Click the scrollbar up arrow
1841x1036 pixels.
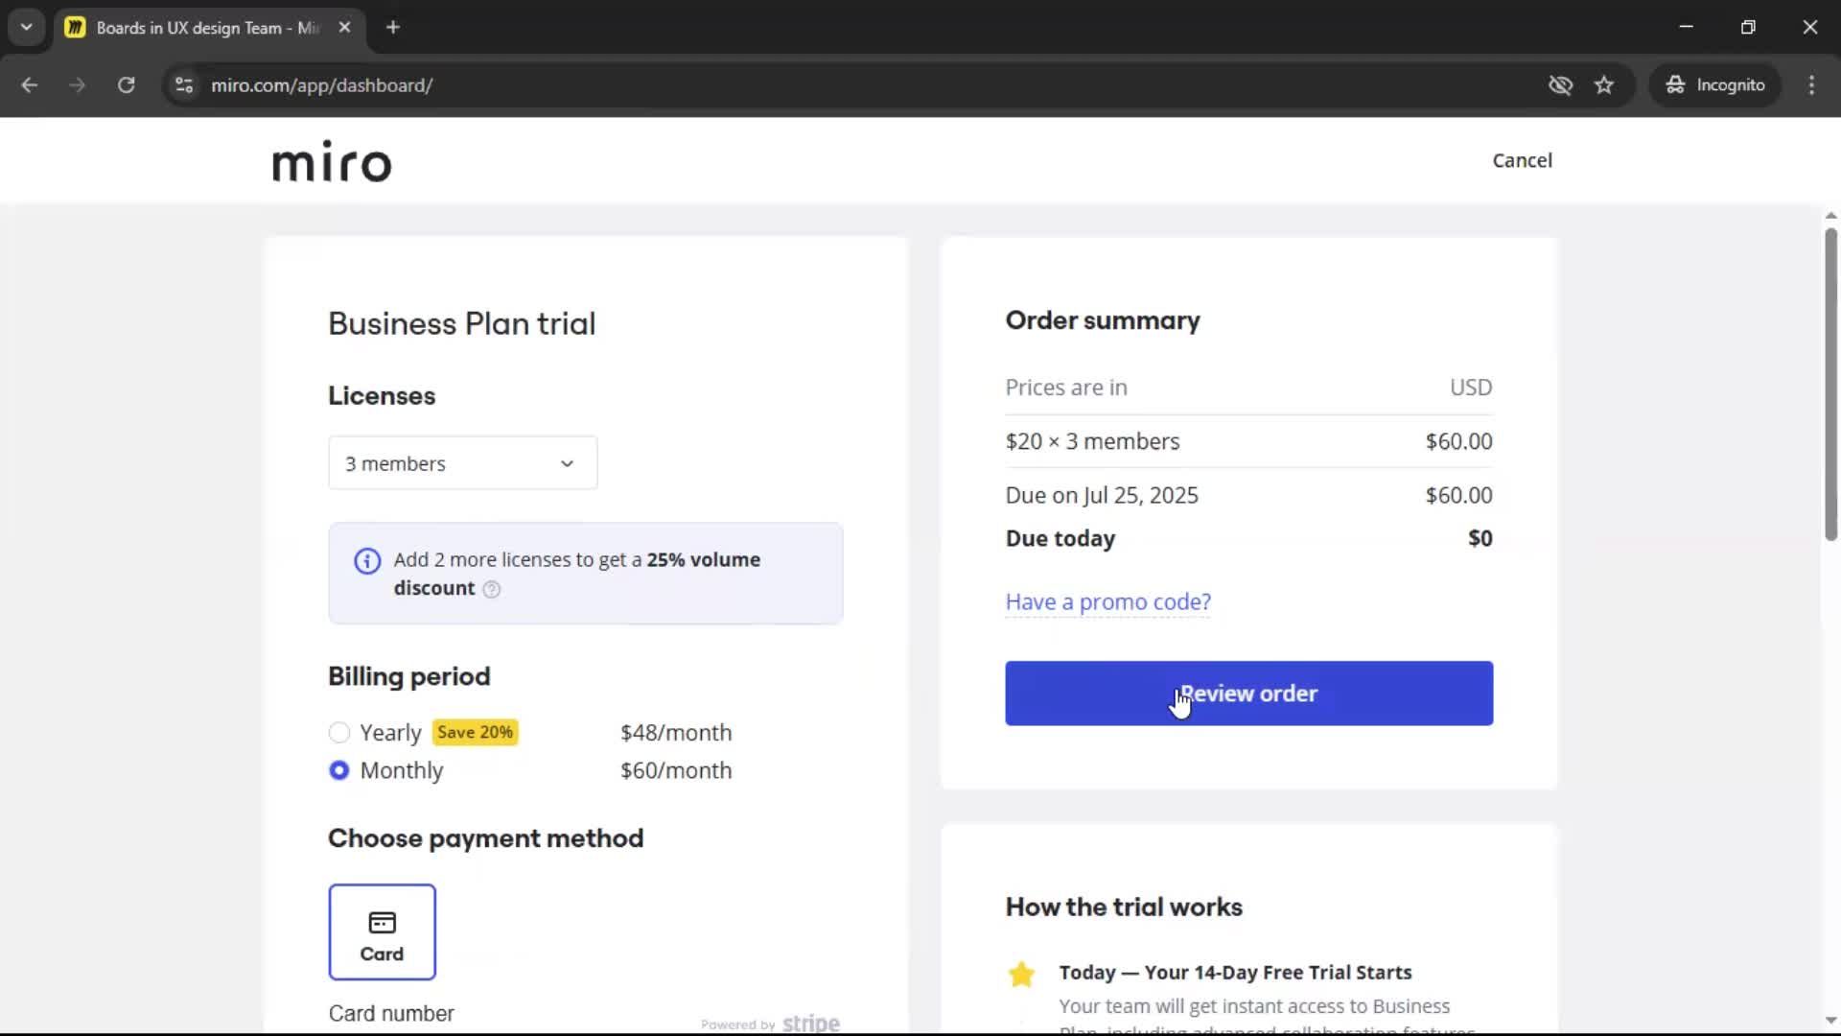(x=1830, y=216)
